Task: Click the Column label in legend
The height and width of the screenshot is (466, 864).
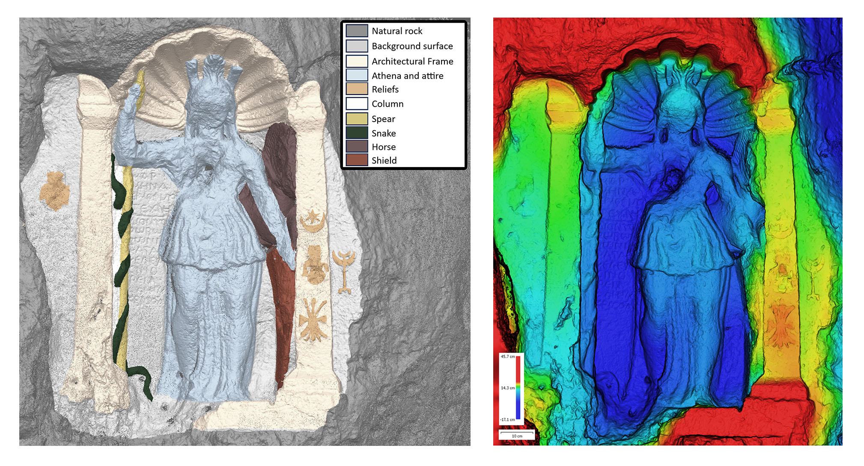Action: pos(387,104)
